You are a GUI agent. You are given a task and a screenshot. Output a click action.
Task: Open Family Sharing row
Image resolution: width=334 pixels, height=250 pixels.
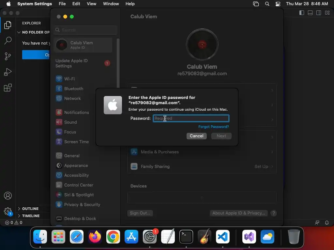pyautogui.click(x=202, y=166)
